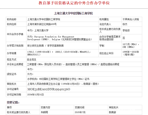
Task: Click the empty 中方: row under 颁发证书
Action: tap(84, 69)
